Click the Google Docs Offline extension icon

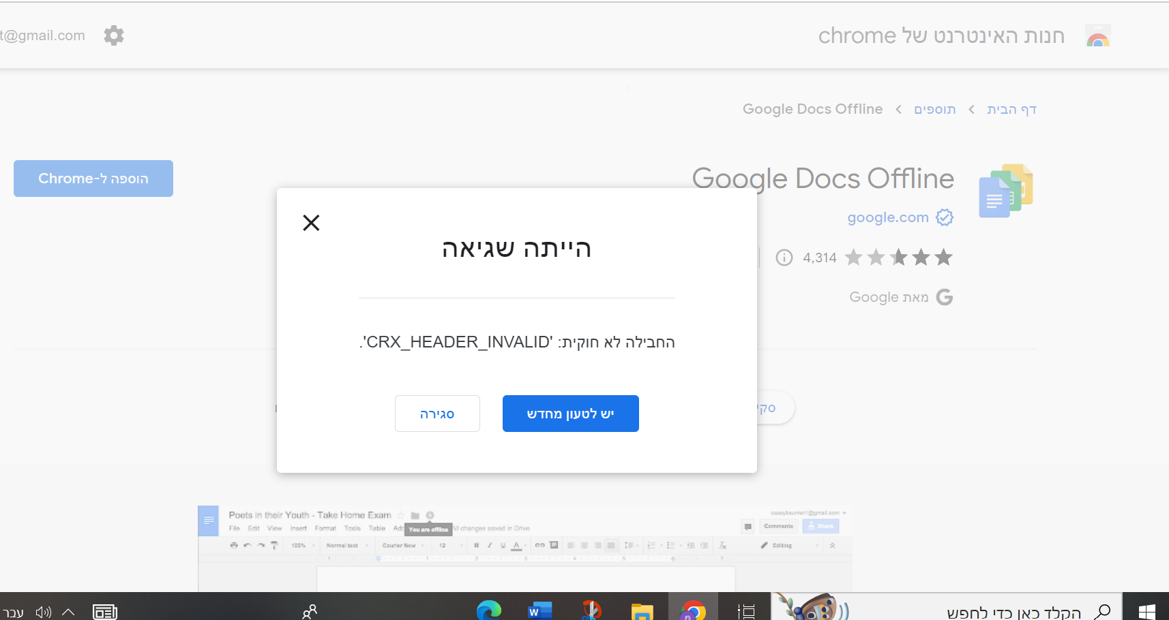pyautogui.click(x=1006, y=191)
